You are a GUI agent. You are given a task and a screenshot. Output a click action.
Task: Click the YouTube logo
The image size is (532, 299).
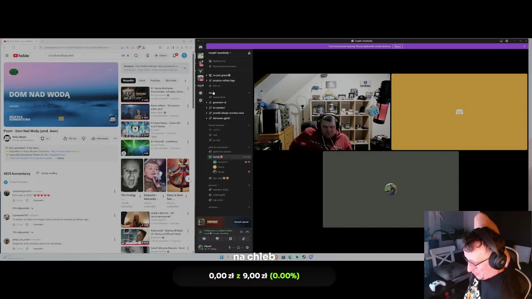pyautogui.click(x=21, y=56)
